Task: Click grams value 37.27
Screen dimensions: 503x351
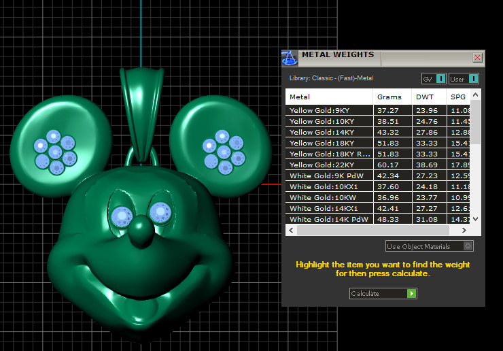Action: (388, 110)
